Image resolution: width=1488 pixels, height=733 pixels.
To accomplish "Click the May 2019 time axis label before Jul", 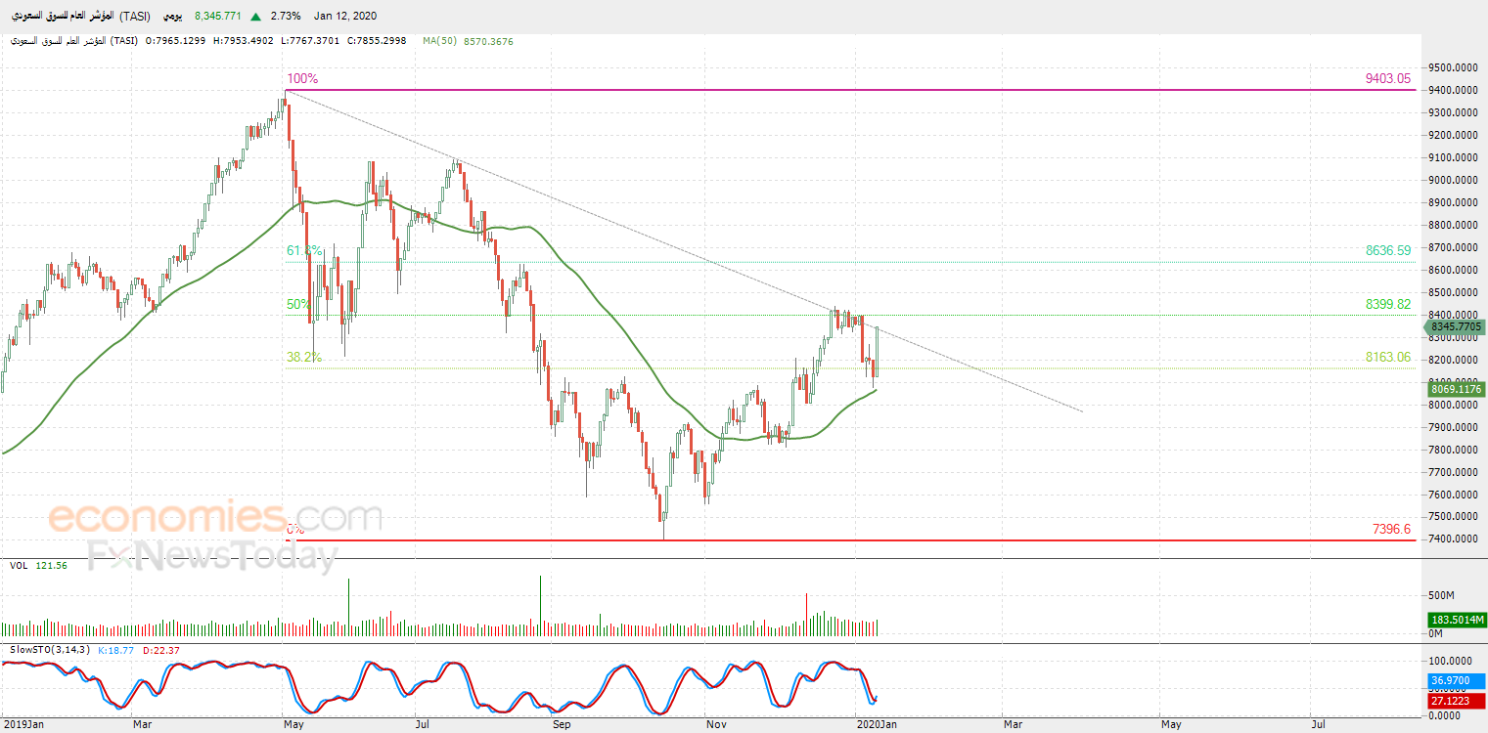I will point(293,724).
